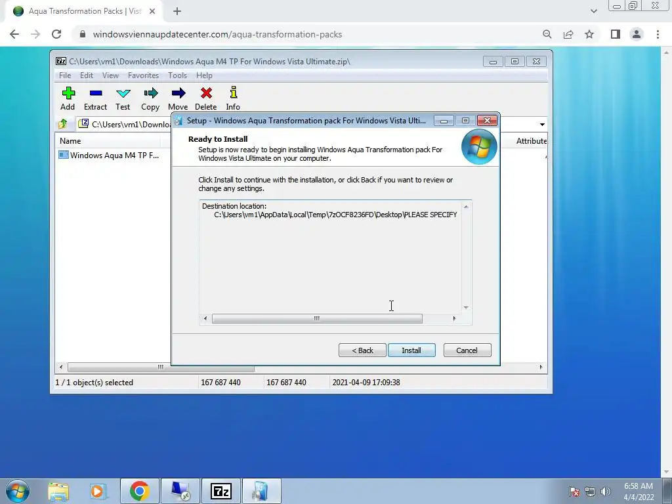Open the Chrome three-dot menu

[658, 34]
